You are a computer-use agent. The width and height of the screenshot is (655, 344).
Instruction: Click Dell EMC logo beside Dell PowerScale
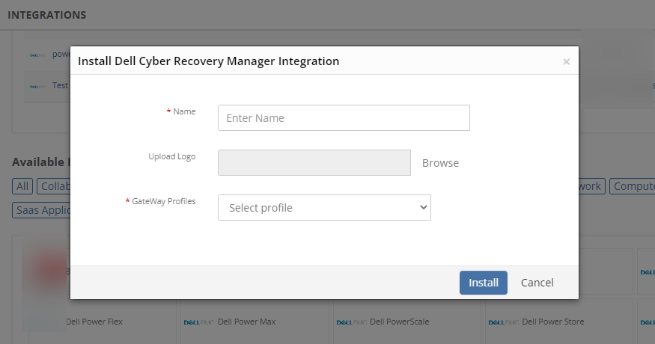(x=352, y=322)
